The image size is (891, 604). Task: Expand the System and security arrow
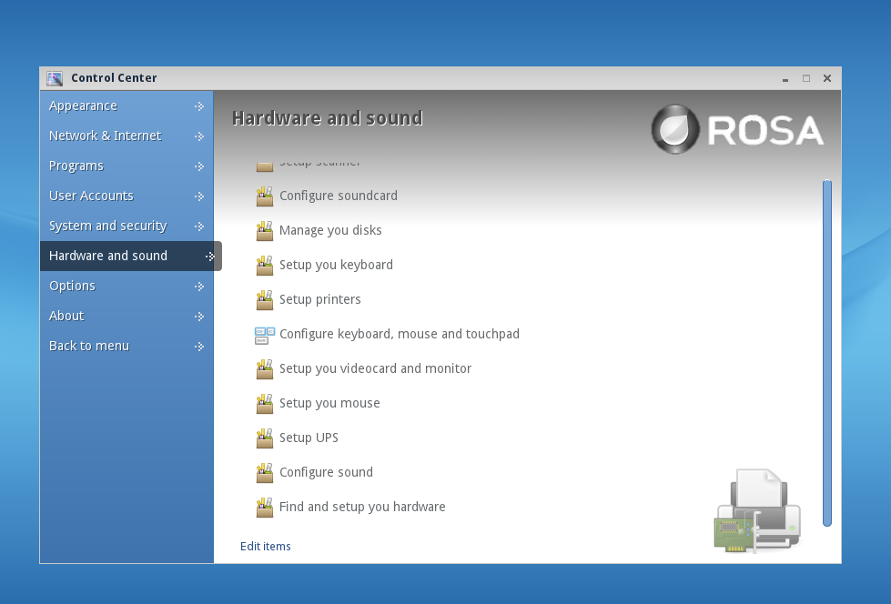tap(198, 226)
